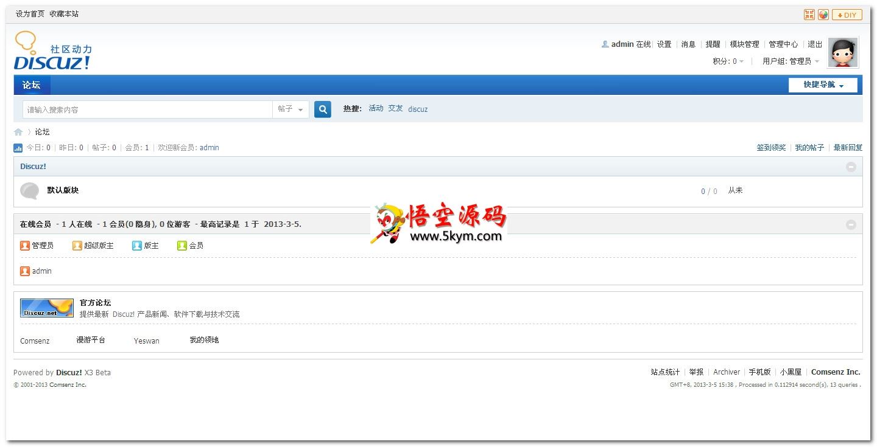Screen dimensions: 877x447
Task: Open the color style switcher icon
Action: pyautogui.click(x=823, y=15)
